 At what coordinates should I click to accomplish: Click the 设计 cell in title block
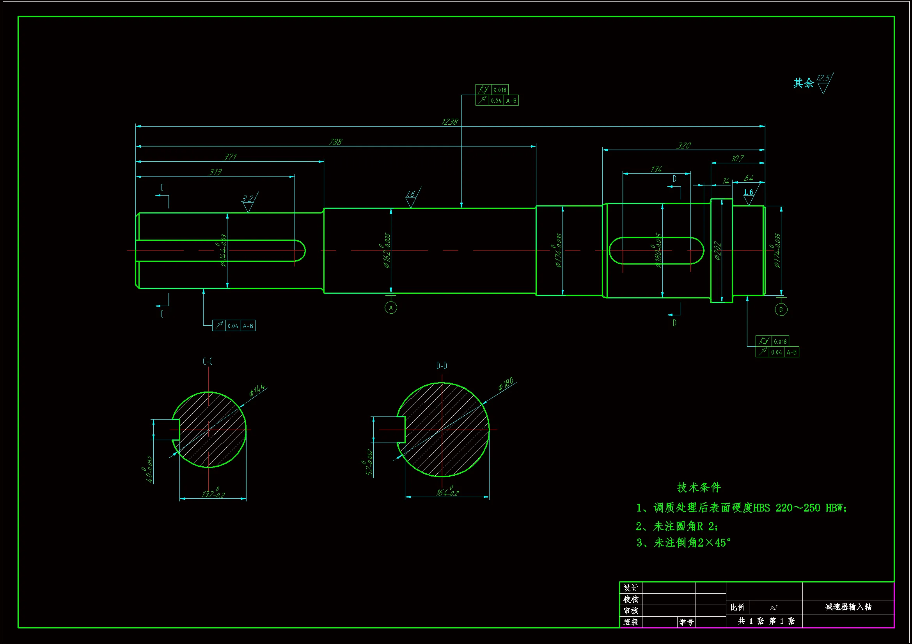[630, 588]
